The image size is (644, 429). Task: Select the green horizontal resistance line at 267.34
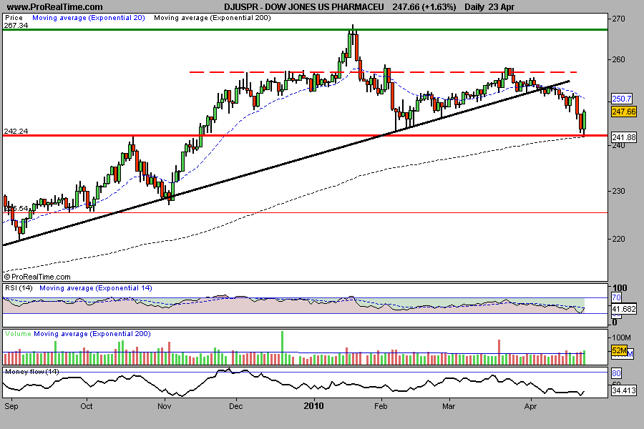coord(305,29)
